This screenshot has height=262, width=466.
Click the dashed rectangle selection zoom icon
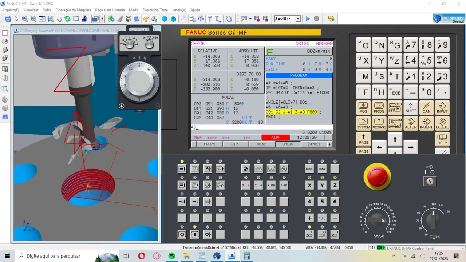[x=76, y=19]
